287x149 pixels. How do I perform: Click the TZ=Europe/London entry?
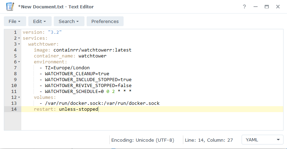pyautogui.click(x=67, y=68)
